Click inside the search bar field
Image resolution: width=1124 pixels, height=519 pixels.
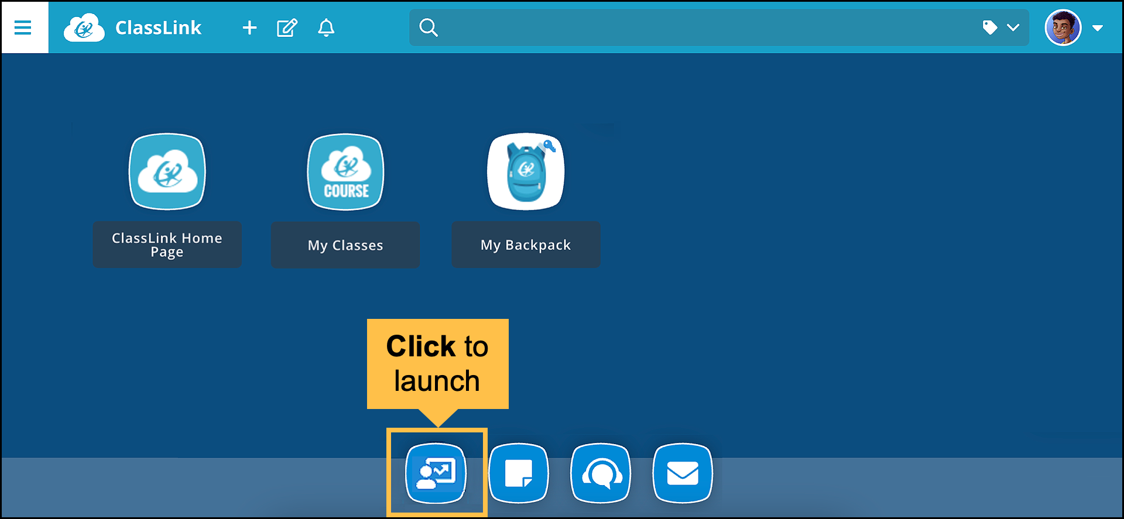point(702,28)
